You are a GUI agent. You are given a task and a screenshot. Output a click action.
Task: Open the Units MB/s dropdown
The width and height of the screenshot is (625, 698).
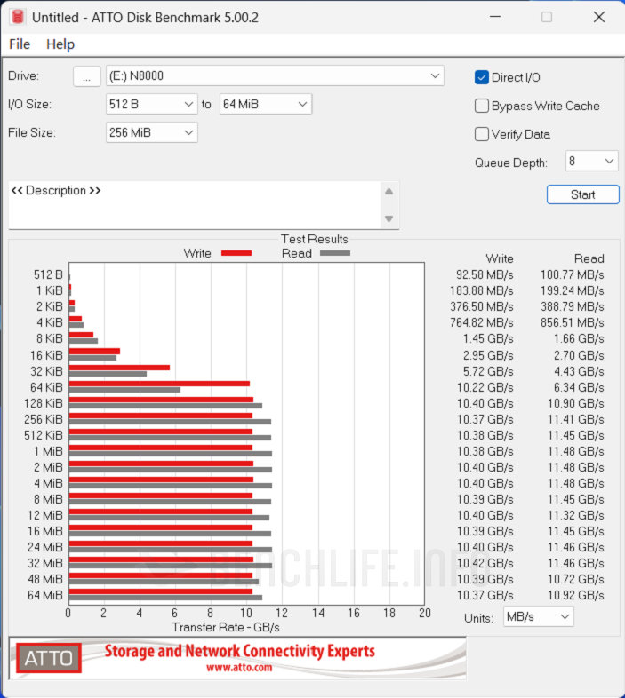[x=538, y=617]
